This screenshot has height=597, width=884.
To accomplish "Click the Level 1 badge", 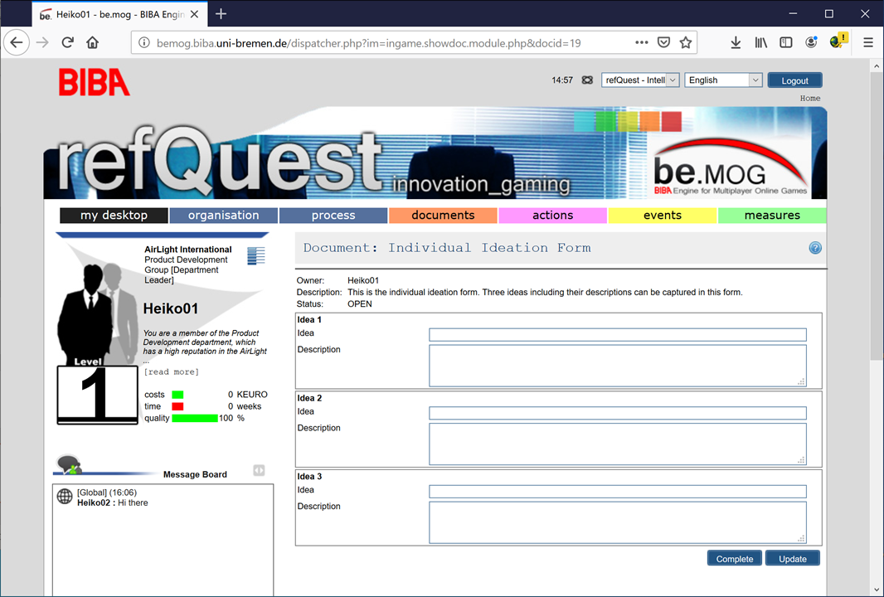I will point(98,395).
